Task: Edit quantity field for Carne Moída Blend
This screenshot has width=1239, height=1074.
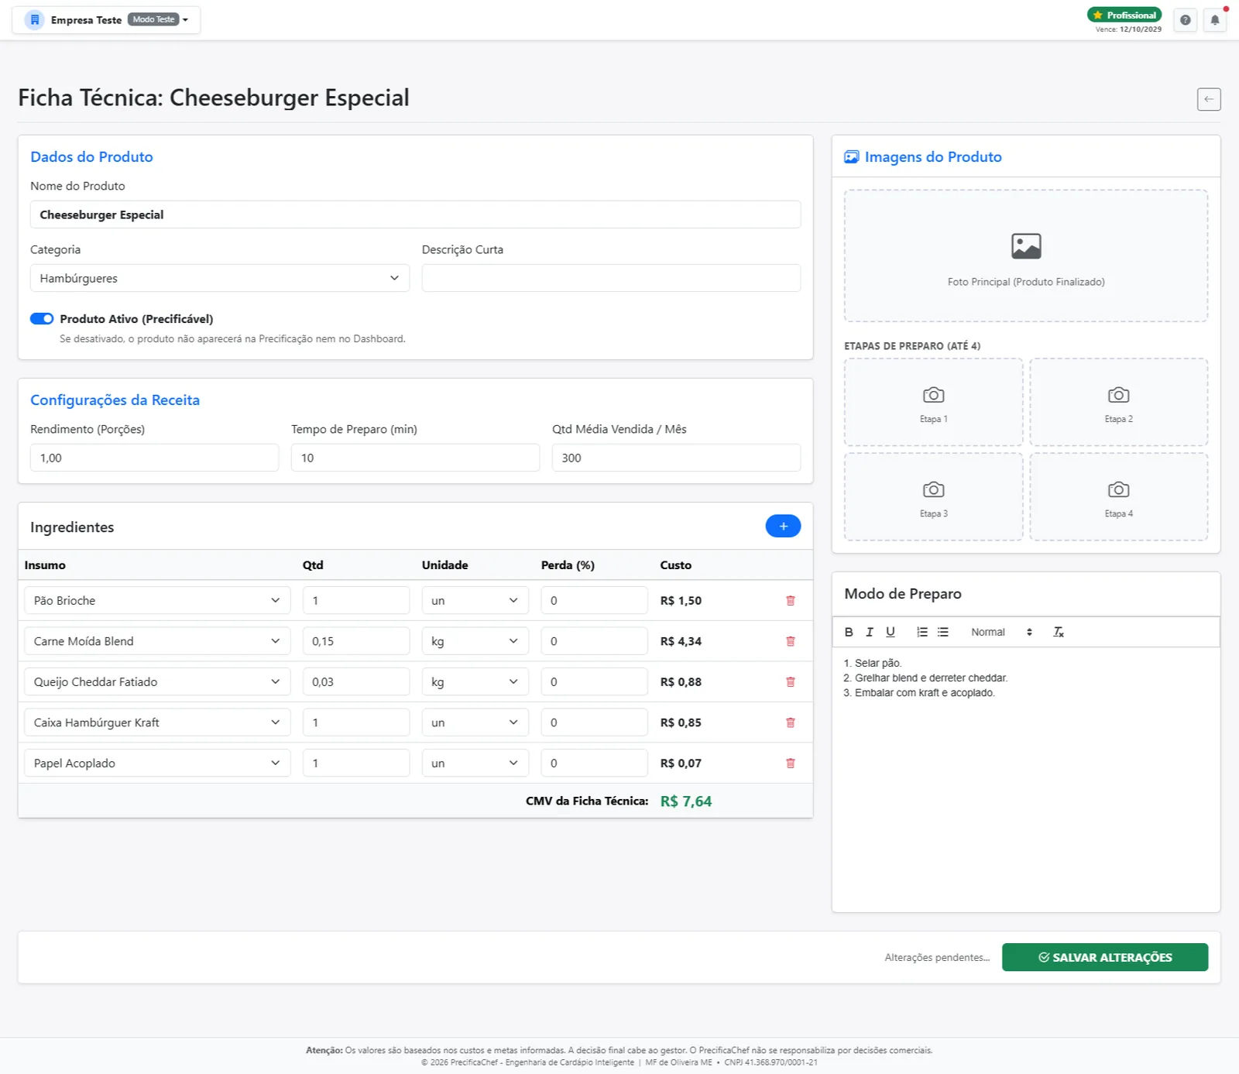Action: tap(356, 641)
